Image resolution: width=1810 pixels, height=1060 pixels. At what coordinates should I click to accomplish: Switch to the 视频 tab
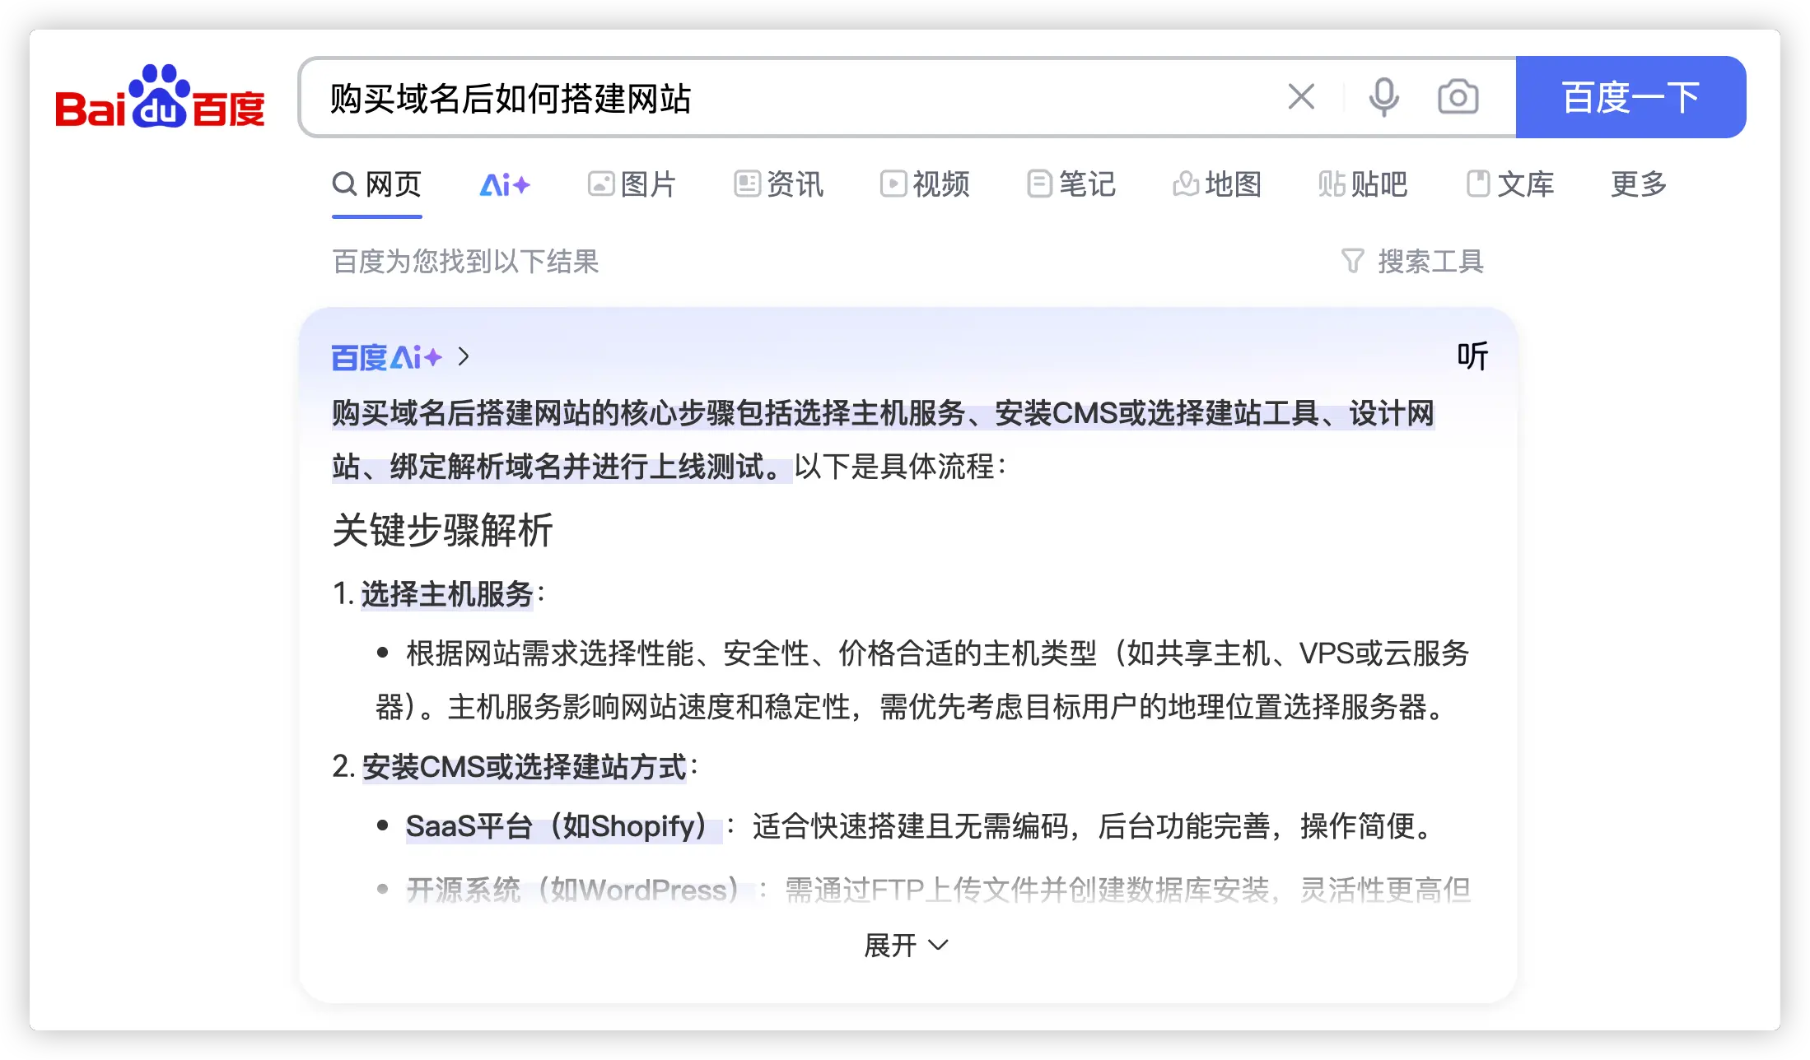pyautogui.click(x=925, y=184)
